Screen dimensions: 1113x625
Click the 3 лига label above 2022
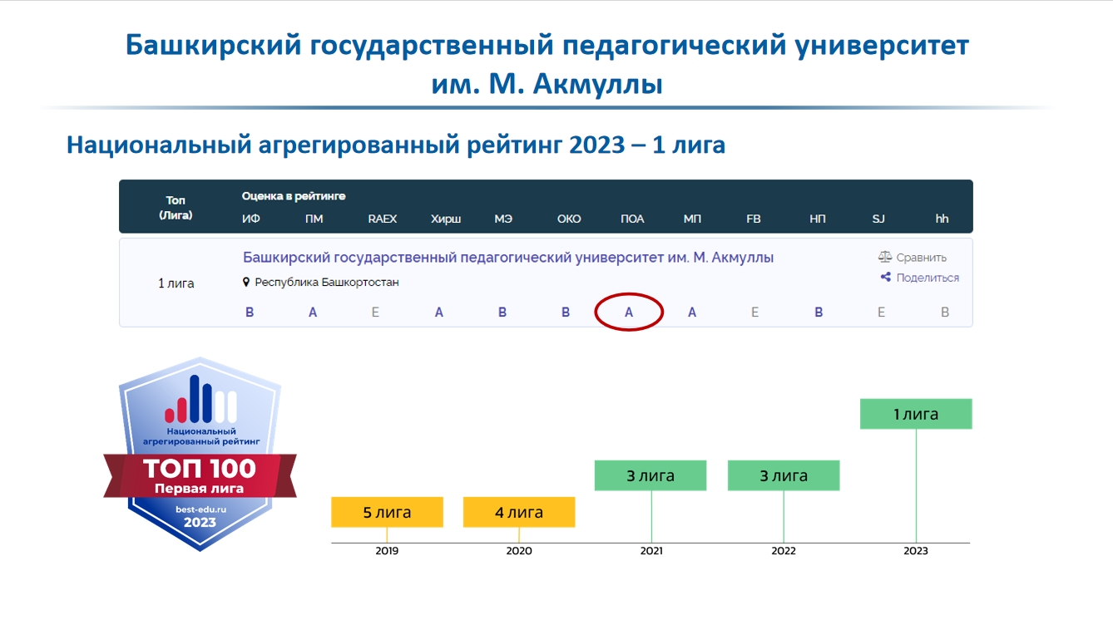[784, 475]
